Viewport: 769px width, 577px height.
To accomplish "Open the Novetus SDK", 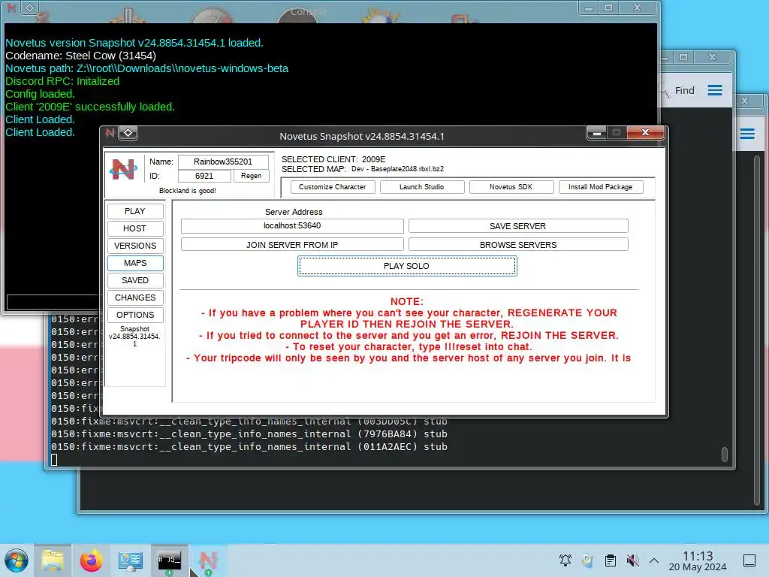I will [511, 187].
